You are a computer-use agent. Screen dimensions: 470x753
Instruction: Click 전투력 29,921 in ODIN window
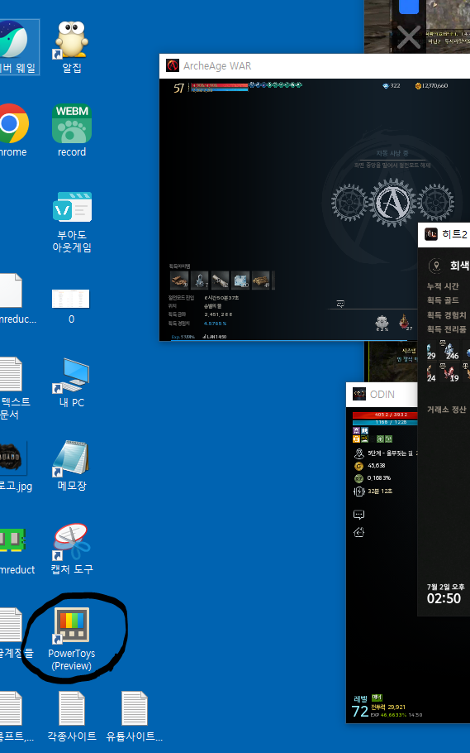coord(388,707)
